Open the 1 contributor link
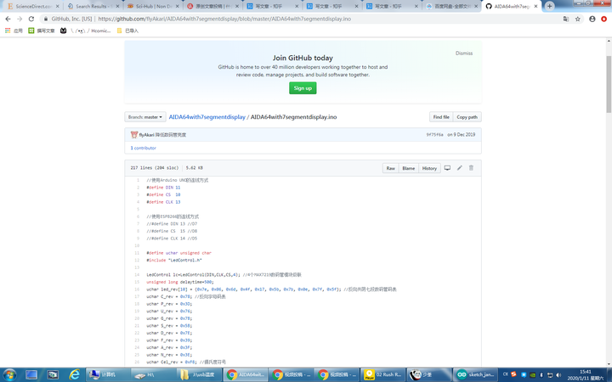Screen dimensions: 612x382 click(144, 148)
